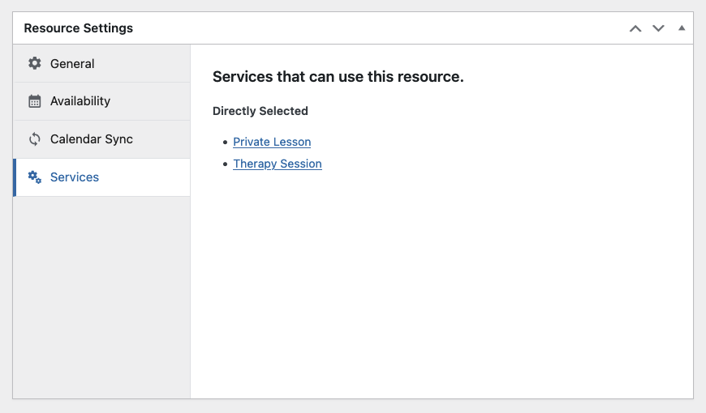Switch to the Availability tab
Screen dimensions: 706x413
coord(102,101)
